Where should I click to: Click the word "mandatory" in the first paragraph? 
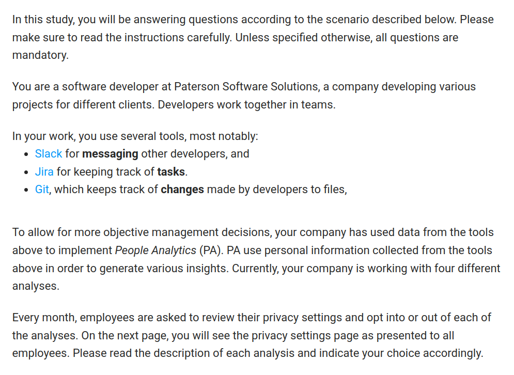(39, 55)
